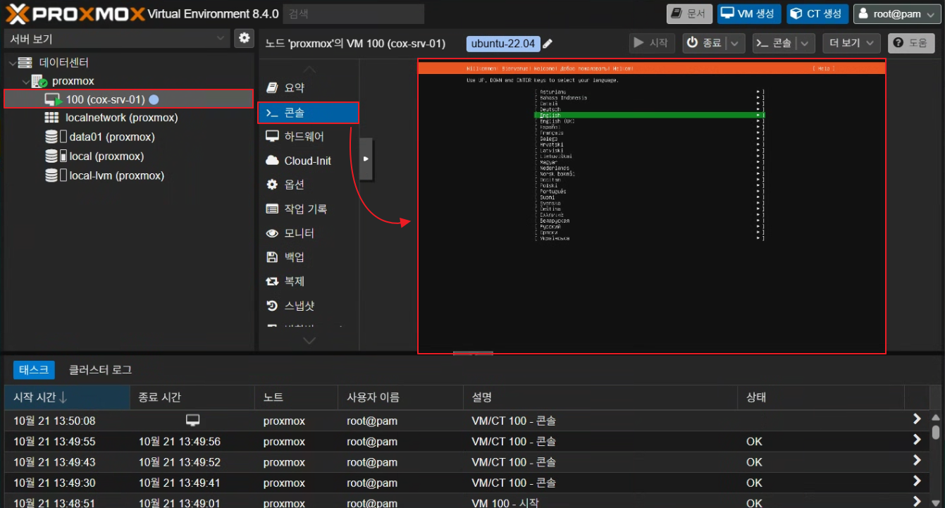This screenshot has width=945, height=508.
Task: Select the 100 (cox-srv-01) VM
Action: pos(129,99)
